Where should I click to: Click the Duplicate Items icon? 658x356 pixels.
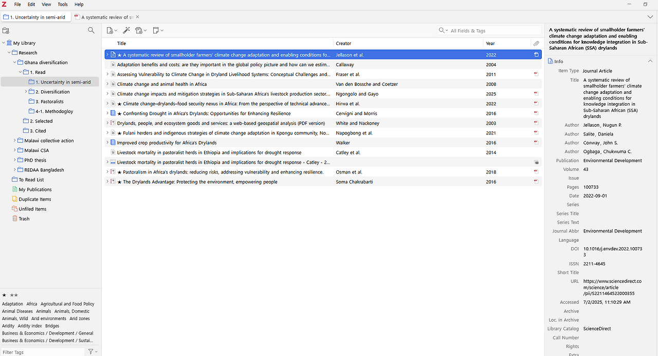pos(15,199)
